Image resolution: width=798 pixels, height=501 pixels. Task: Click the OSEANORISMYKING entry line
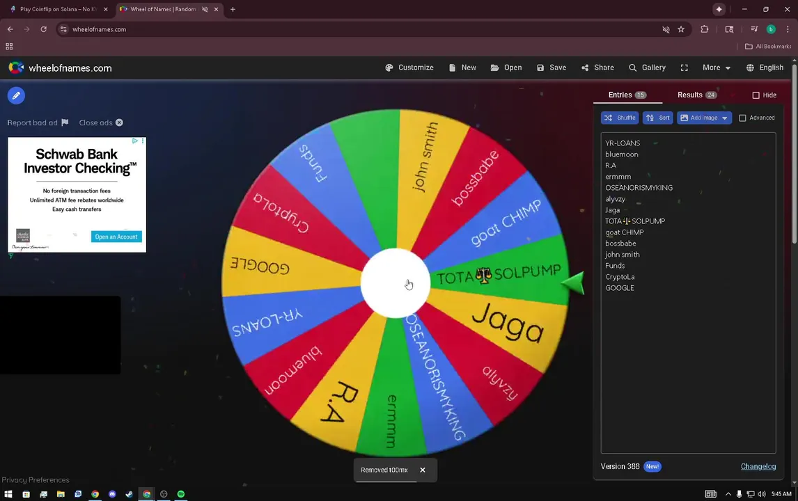click(x=639, y=188)
